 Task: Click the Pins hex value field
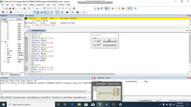pyautogui.click(x=99, y=45)
